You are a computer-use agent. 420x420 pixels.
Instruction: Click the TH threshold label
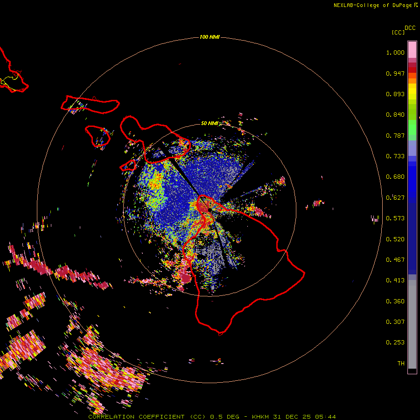[401, 363]
